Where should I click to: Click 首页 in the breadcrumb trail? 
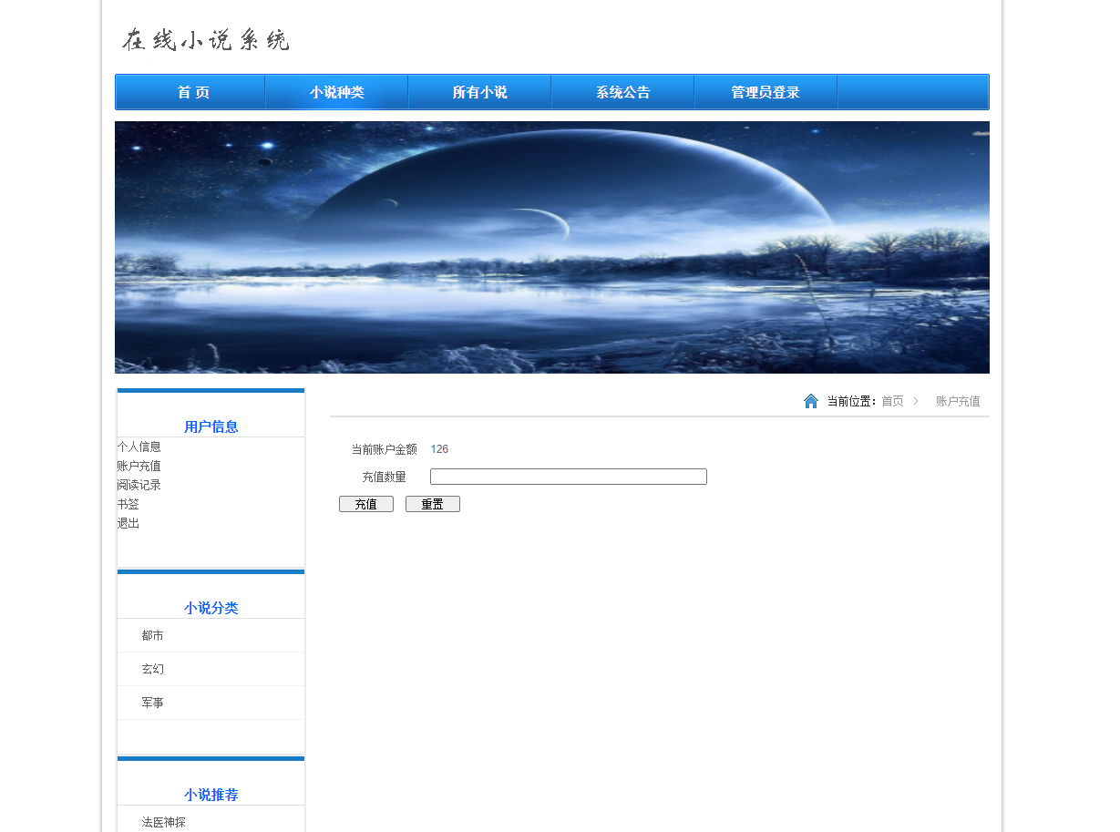891,400
